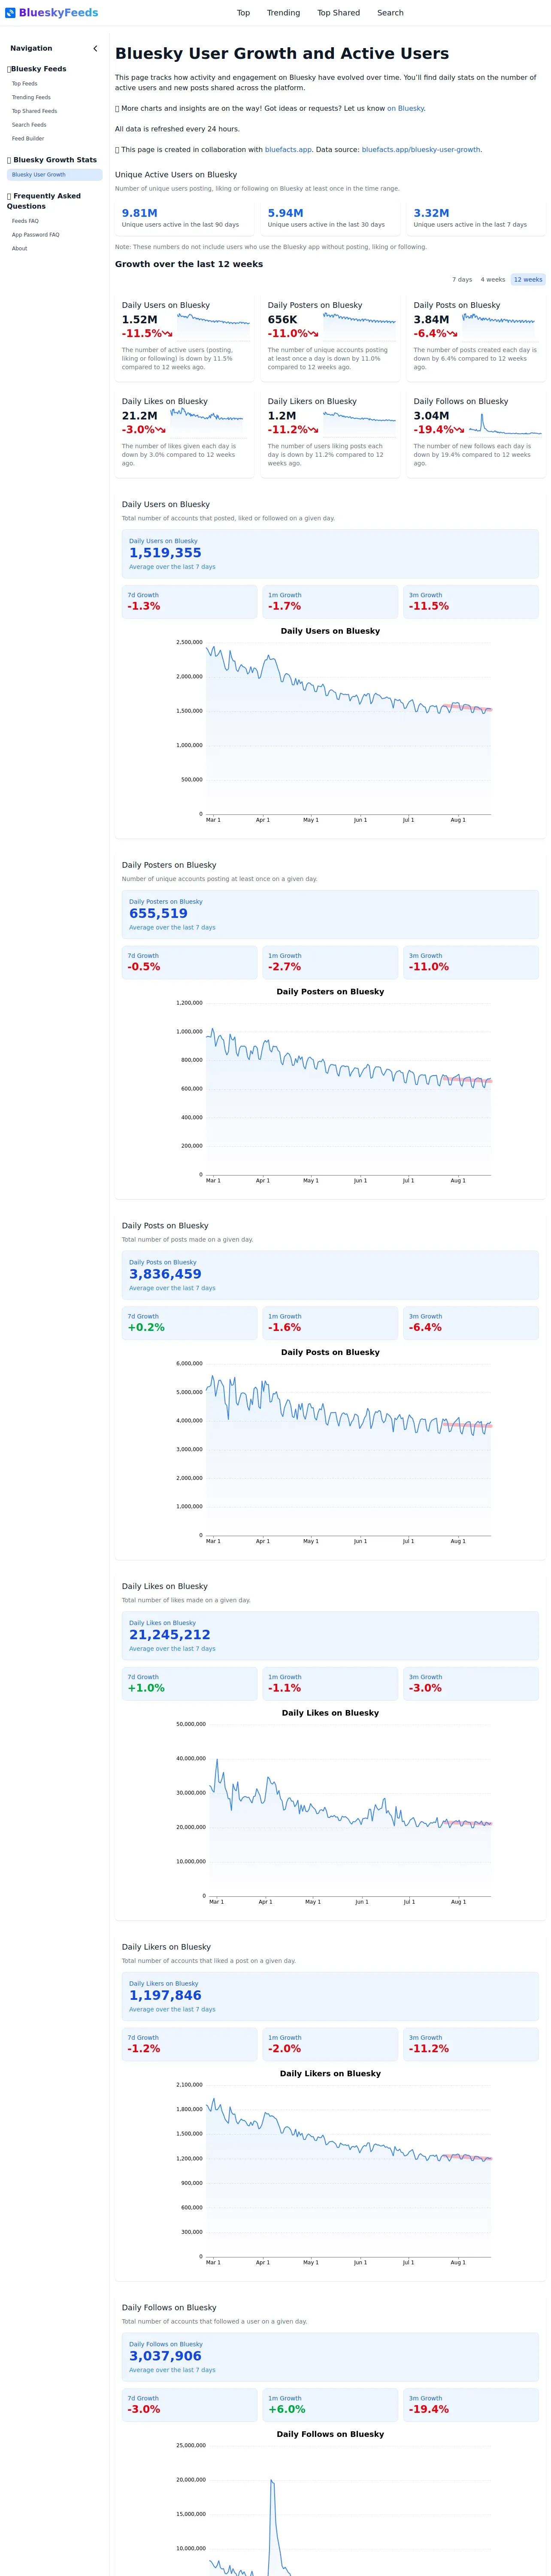
Task: Switch the growth range to 7 days
Action: (x=462, y=280)
